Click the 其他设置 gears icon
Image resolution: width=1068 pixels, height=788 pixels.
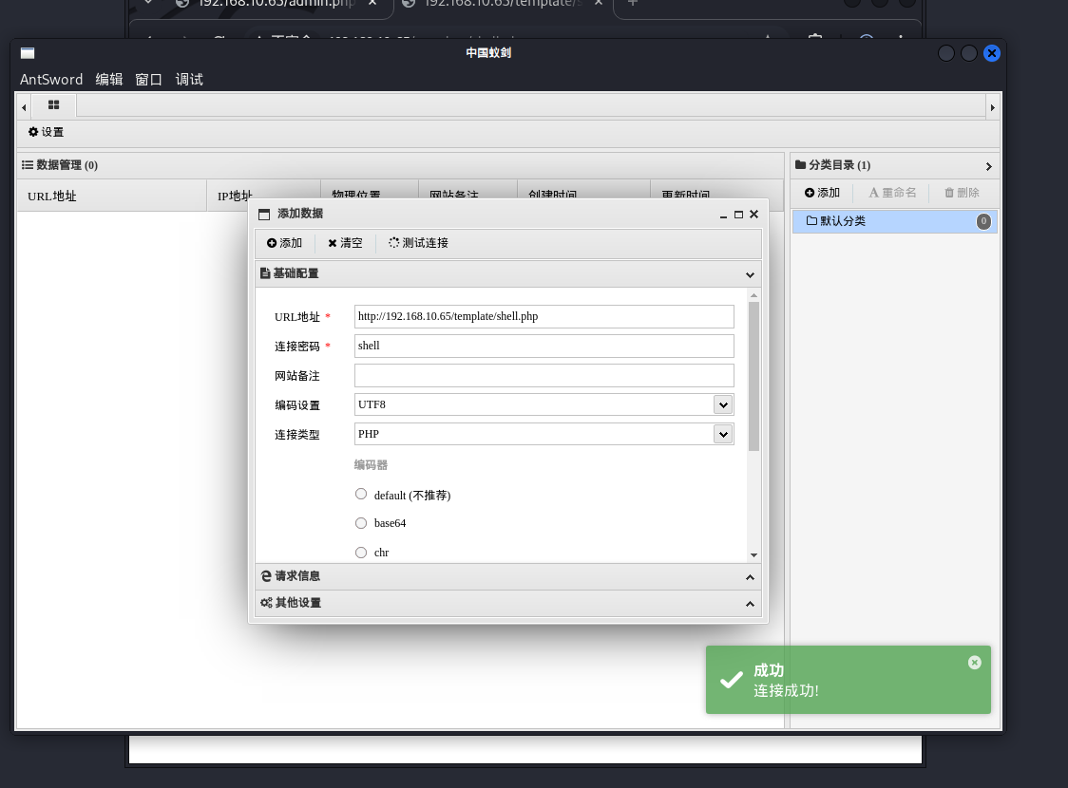point(266,603)
